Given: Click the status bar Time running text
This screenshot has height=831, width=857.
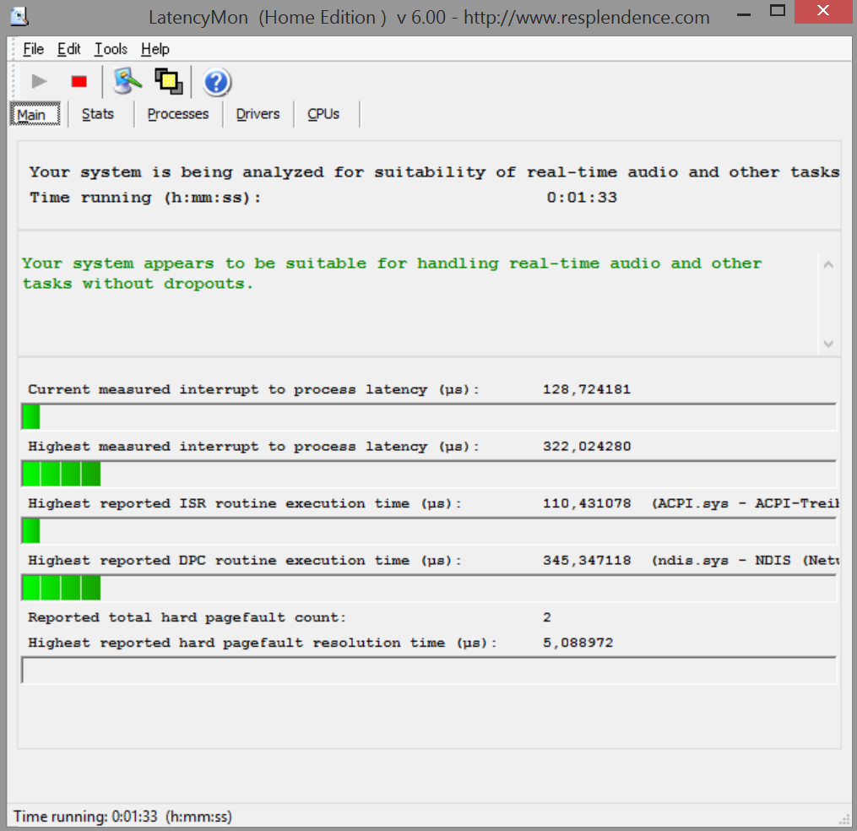Looking at the screenshot, I should (x=122, y=817).
